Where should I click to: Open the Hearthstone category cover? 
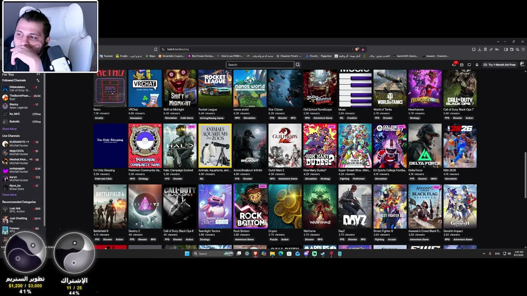click(x=425, y=88)
